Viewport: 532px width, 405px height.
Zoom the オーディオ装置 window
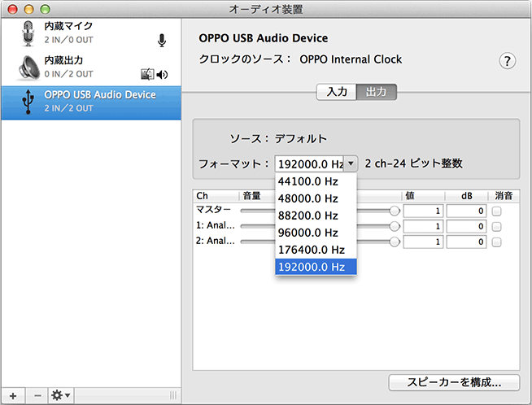click(45, 9)
